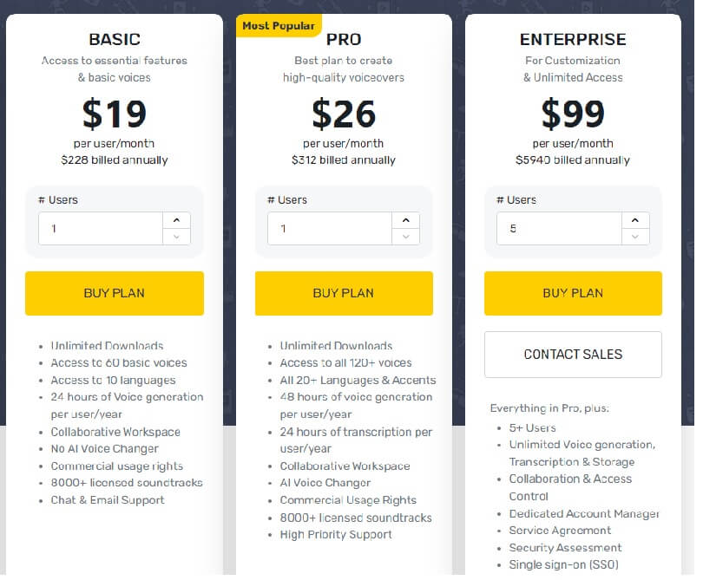Increase Pro plan user count
The width and height of the screenshot is (703, 580).
406,220
